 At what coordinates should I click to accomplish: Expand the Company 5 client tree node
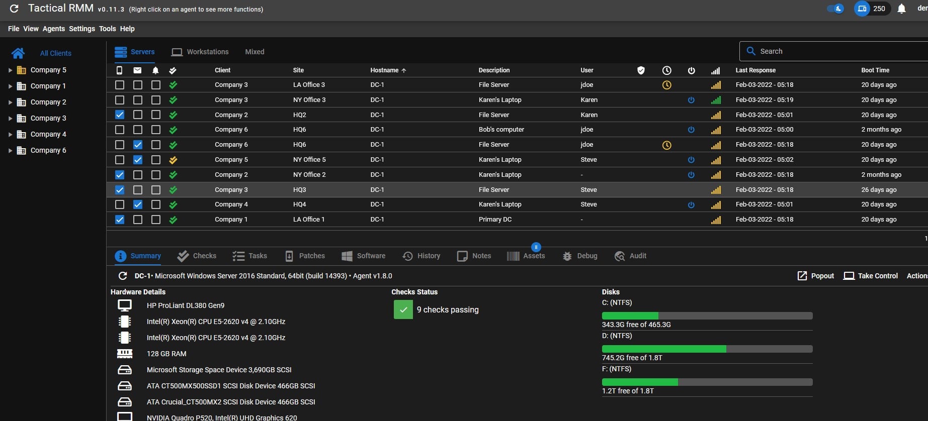coord(10,70)
